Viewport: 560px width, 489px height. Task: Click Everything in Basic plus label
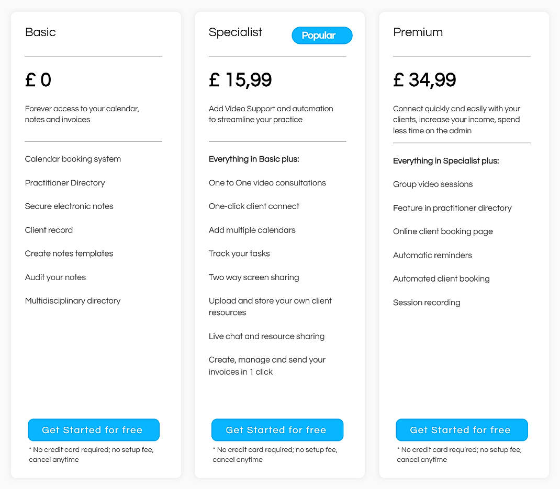[254, 159]
